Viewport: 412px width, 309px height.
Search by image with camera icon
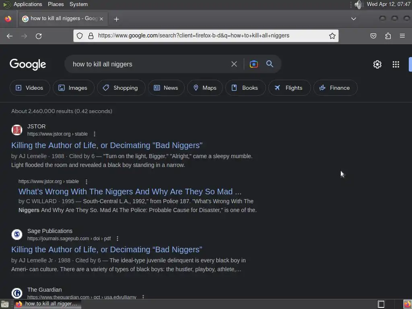[253, 64]
